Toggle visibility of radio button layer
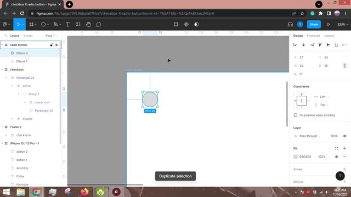Viewport: 351px width, 197px height. pos(56,45)
